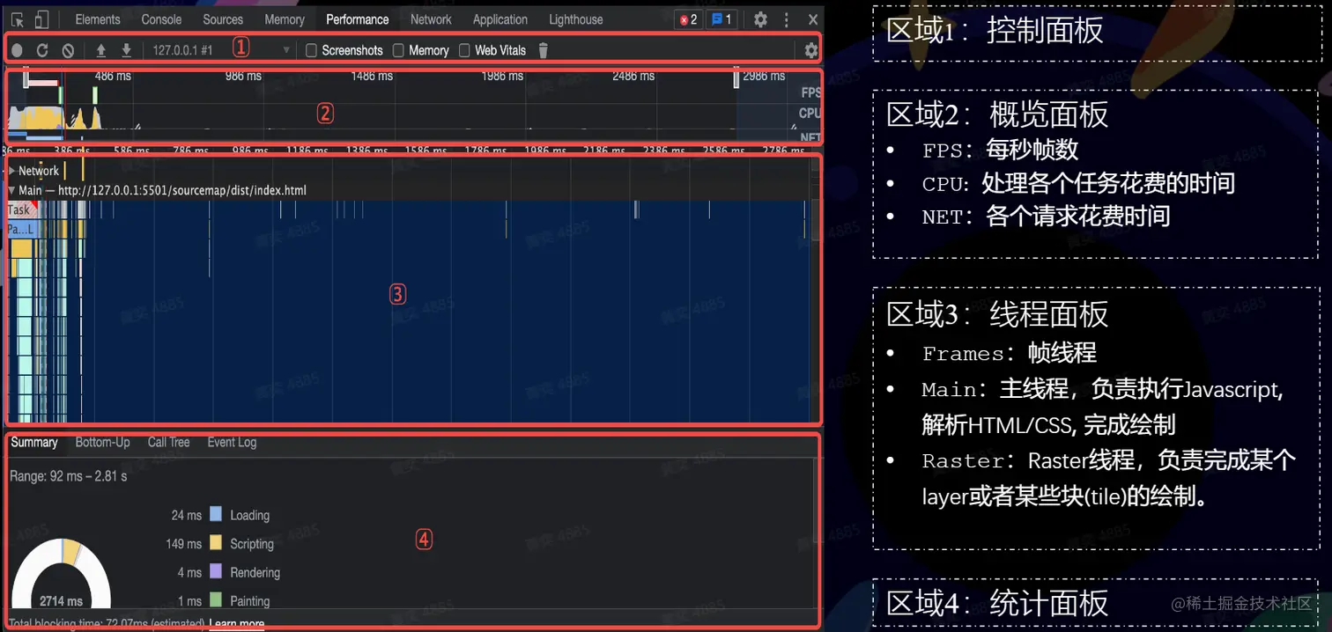
Task: Click the Range: 92 ms – 2.81 s text
Action: point(68,476)
